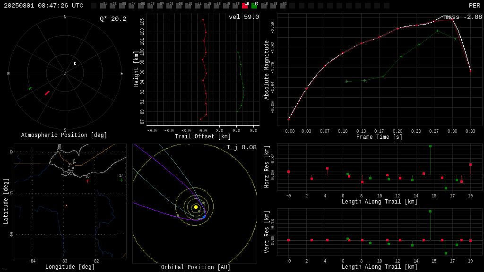The image size is (484, 272).
Task: Click the red meteor streak on polar plot
Action: tap(47, 93)
